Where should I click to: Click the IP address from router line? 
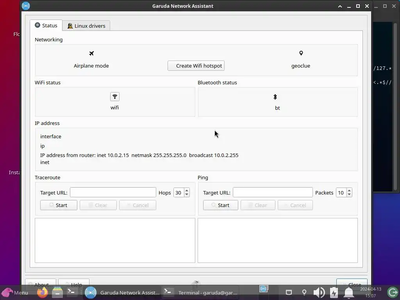(139, 155)
